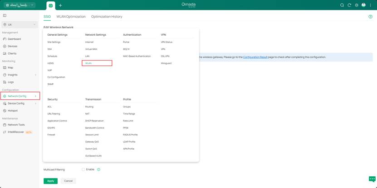Viewport: 377px width, 188px height.
Task: Switch to the WLAN Optimization tab
Action: pyautogui.click(x=71, y=17)
